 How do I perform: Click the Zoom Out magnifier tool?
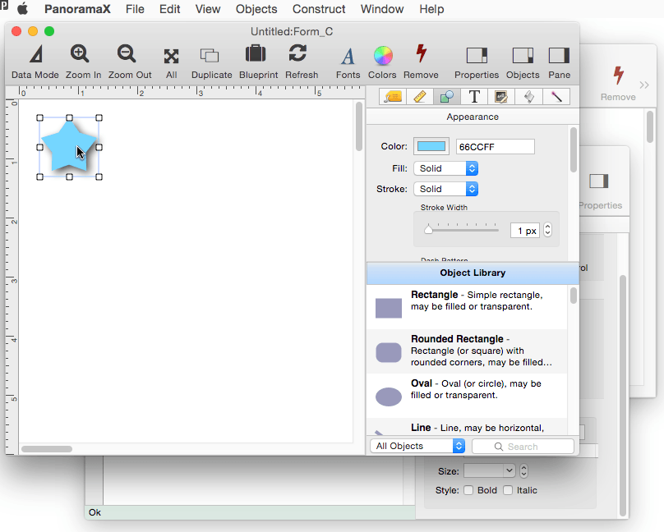[x=130, y=62]
